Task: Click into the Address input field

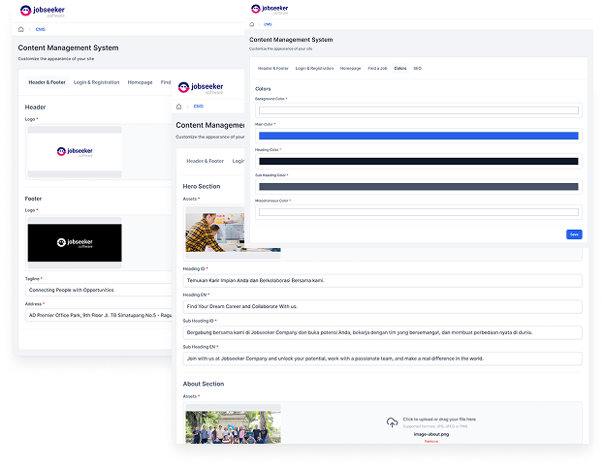Action: coord(99,315)
